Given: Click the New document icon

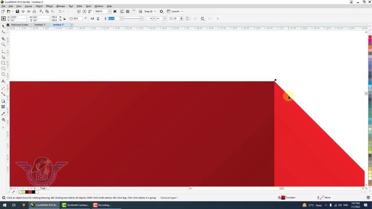Looking at the screenshot, I should tap(3, 12).
